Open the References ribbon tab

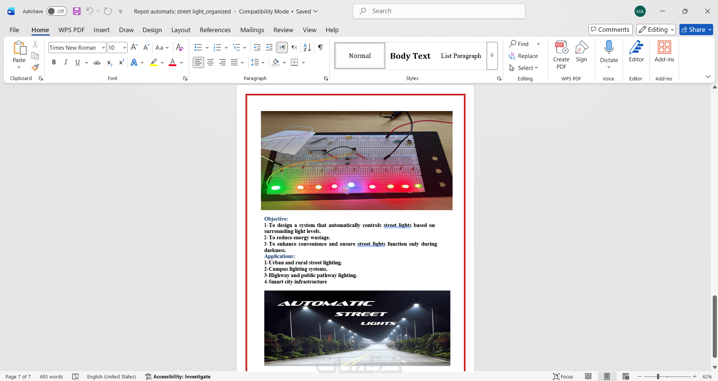pyautogui.click(x=215, y=30)
